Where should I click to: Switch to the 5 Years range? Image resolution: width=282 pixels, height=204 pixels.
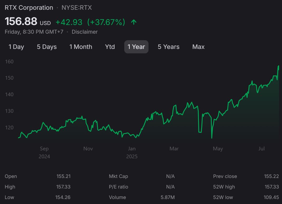click(169, 47)
